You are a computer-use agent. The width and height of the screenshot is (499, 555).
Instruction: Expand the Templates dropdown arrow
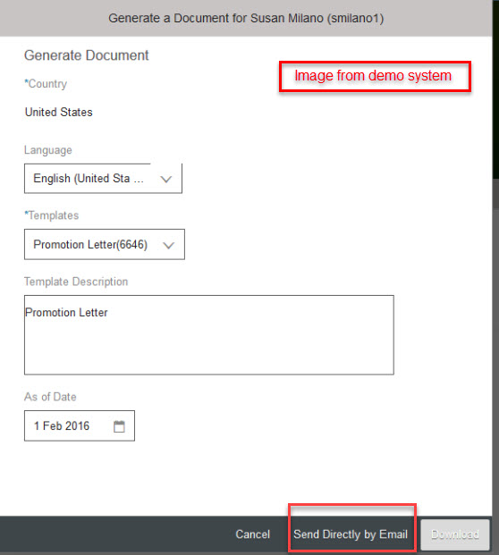pyautogui.click(x=168, y=245)
